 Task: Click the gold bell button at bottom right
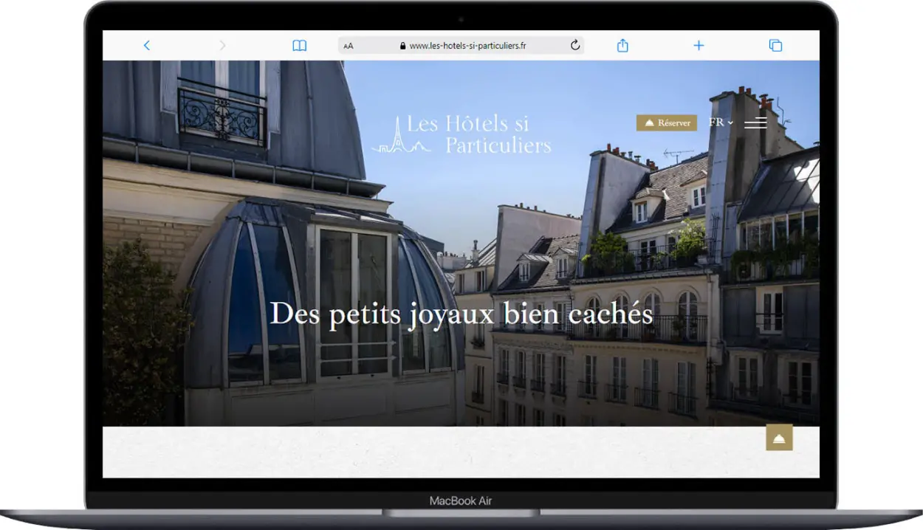779,438
